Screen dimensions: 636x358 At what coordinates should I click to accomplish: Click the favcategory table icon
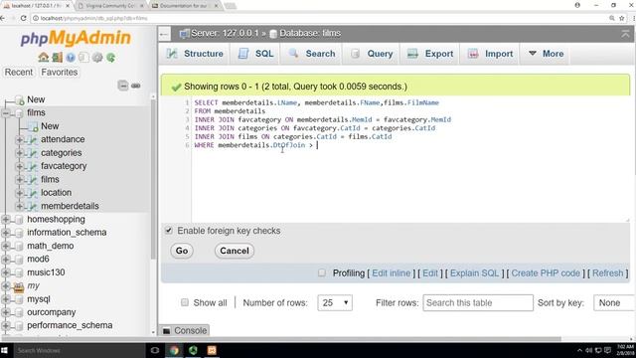[33, 166]
